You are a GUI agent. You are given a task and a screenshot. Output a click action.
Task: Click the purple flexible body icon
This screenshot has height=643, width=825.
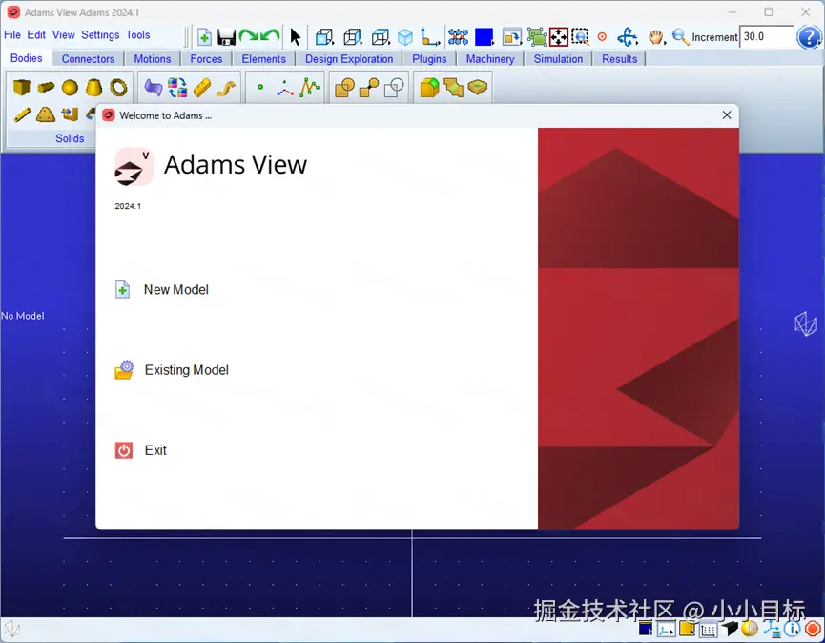[154, 88]
